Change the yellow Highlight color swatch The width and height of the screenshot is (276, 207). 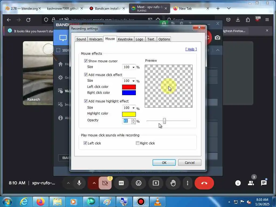(129, 114)
